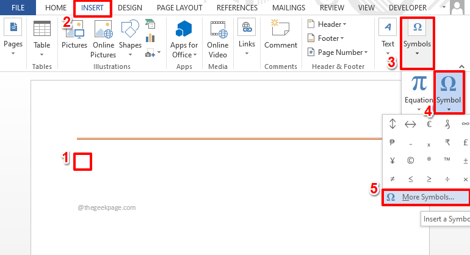Insert an Online Video
Viewport: 470px width, 255px height.
[x=218, y=39]
